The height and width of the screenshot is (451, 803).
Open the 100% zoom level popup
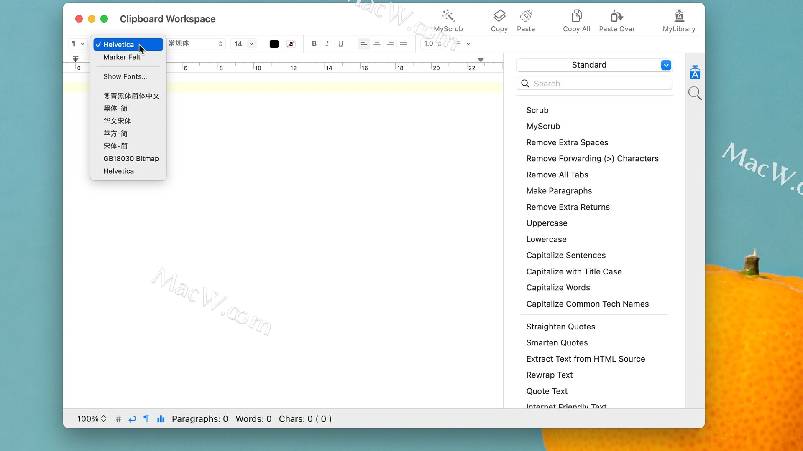click(92, 419)
